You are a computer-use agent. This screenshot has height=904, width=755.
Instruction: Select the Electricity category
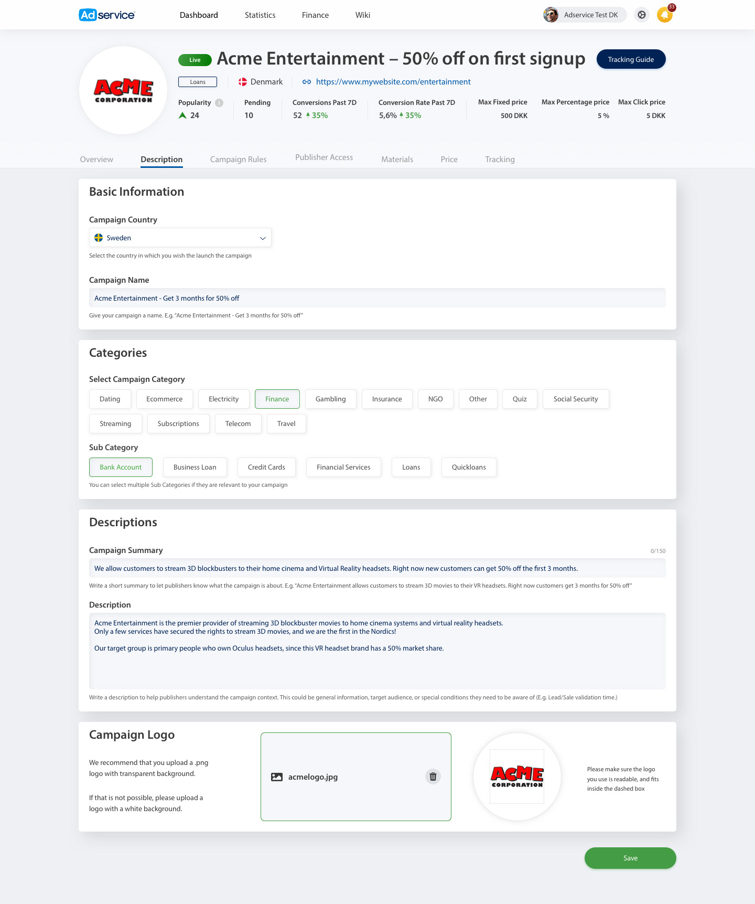click(x=224, y=399)
